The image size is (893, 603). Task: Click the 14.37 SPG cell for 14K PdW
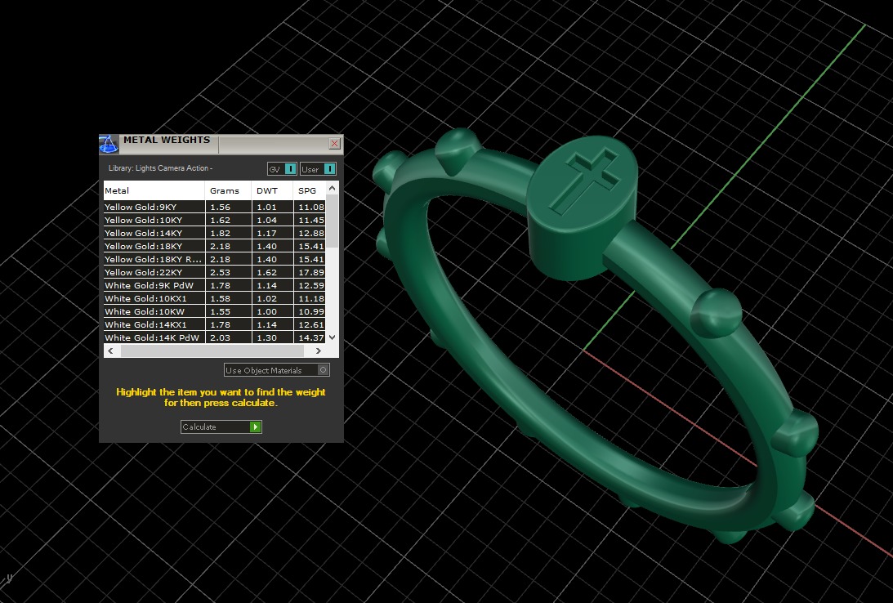click(x=310, y=337)
